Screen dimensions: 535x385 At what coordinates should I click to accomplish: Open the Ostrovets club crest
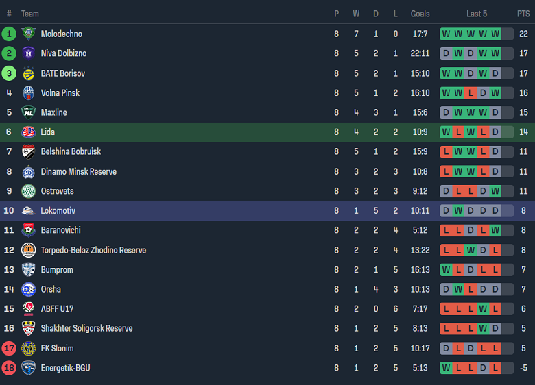[28, 191]
